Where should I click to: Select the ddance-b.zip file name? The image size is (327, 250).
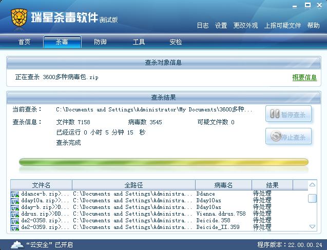pos(45,194)
